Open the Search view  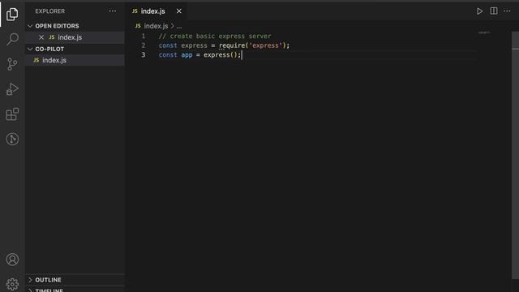(12, 39)
